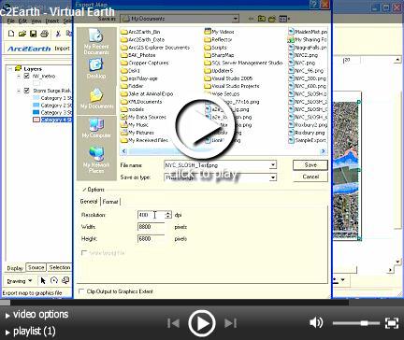404x340 pixels.
Task: Click the Save button
Action: tap(310, 164)
